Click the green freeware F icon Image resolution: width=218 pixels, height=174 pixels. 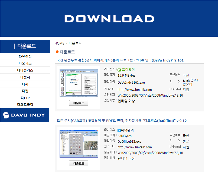pyautogui.click(x=119, y=70)
